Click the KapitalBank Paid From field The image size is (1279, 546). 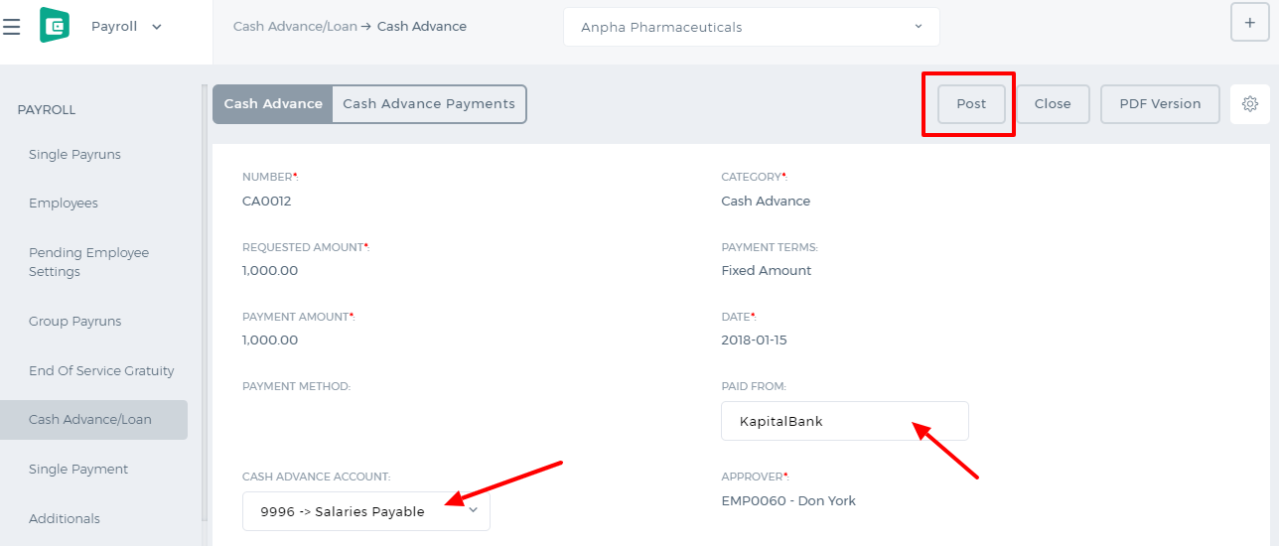click(x=845, y=421)
